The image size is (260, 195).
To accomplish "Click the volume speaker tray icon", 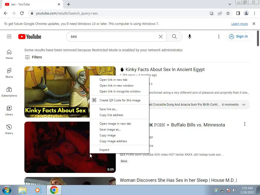I will 234,190.
